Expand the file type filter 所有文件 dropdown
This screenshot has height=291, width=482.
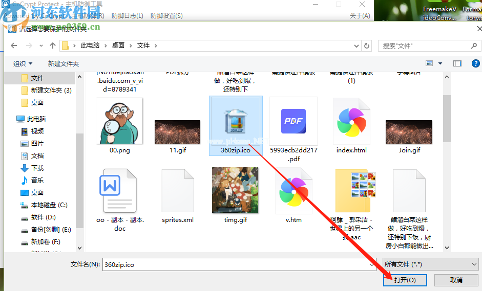click(x=430, y=264)
